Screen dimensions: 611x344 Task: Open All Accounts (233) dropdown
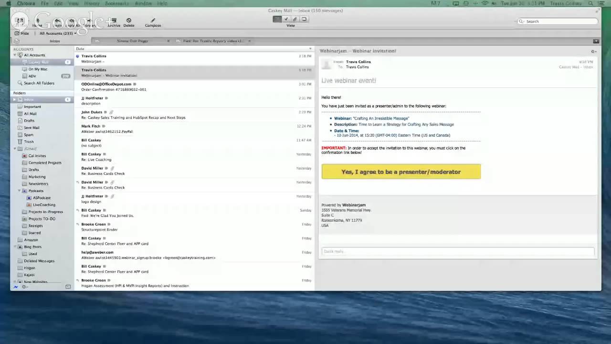point(58,33)
